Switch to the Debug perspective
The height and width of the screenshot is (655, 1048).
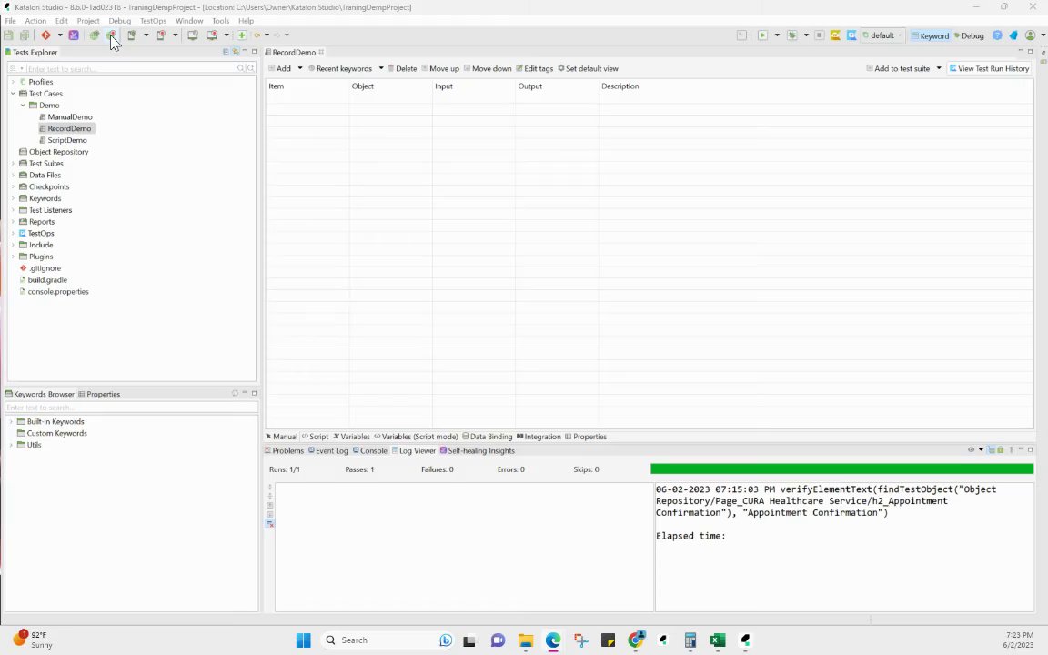tap(969, 36)
